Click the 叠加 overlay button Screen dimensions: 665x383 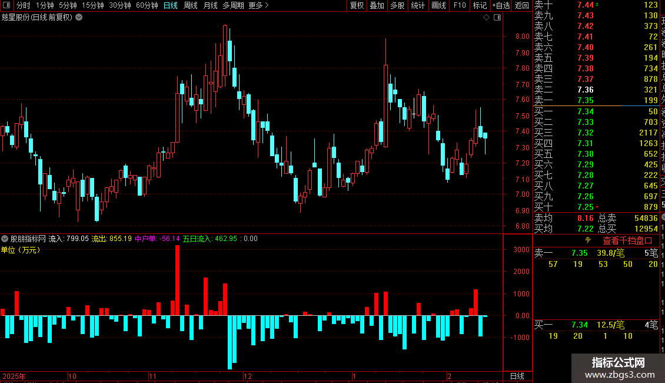click(x=377, y=5)
